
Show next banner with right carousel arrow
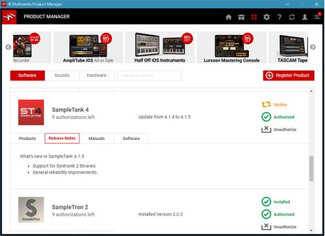pos(313,47)
